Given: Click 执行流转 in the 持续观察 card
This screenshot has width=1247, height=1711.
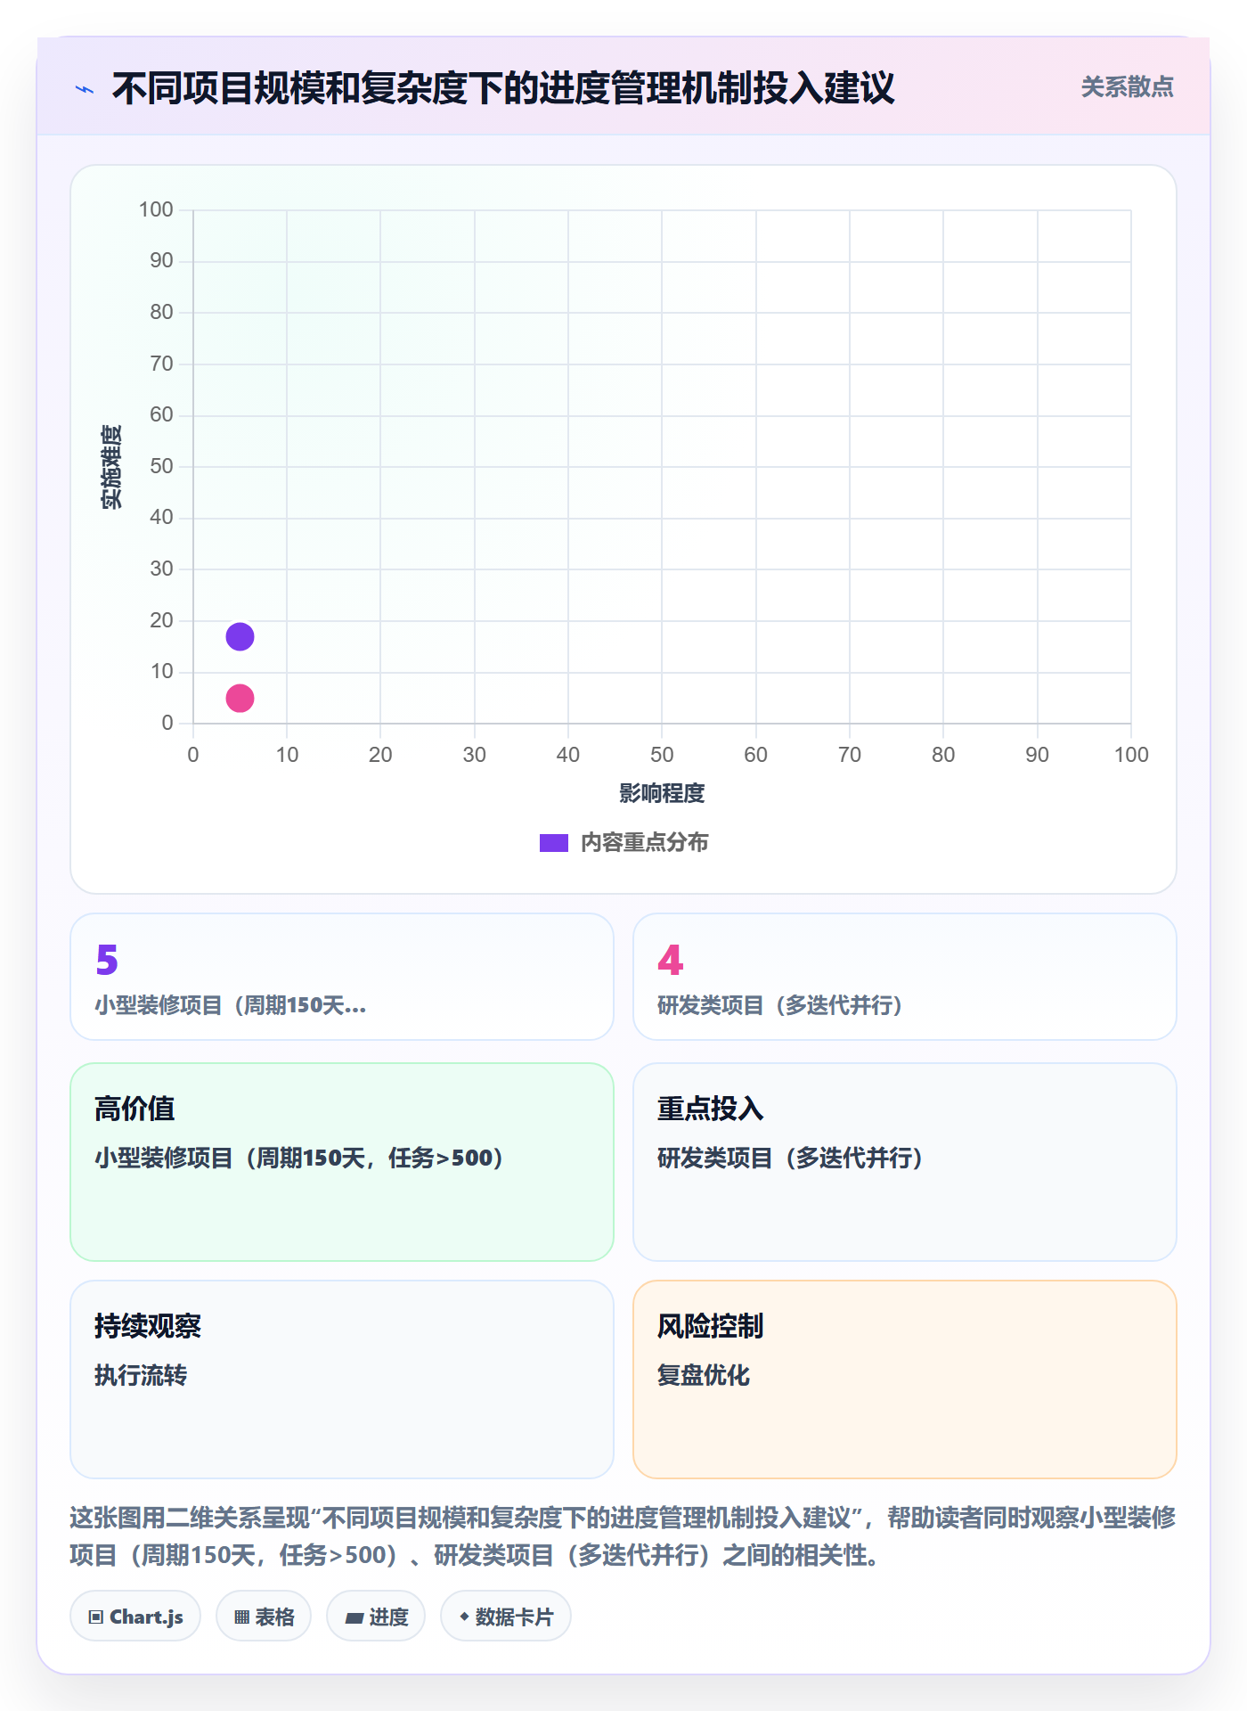Looking at the screenshot, I should [141, 1375].
